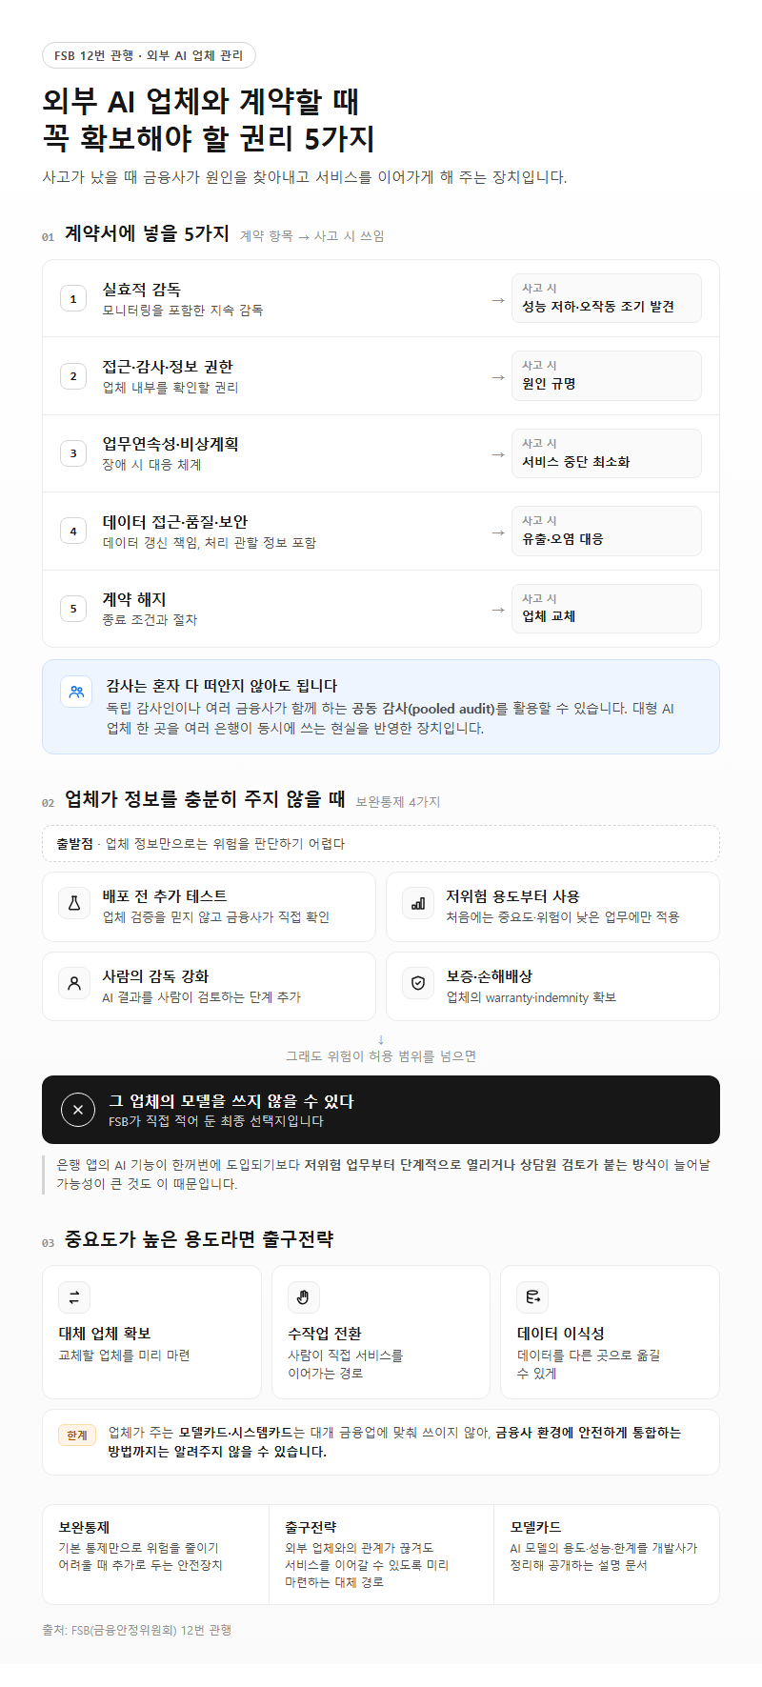The width and height of the screenshot is (762, 1687).
Task: Click number badge 5 beside 계약 해지
Action: 73,609
